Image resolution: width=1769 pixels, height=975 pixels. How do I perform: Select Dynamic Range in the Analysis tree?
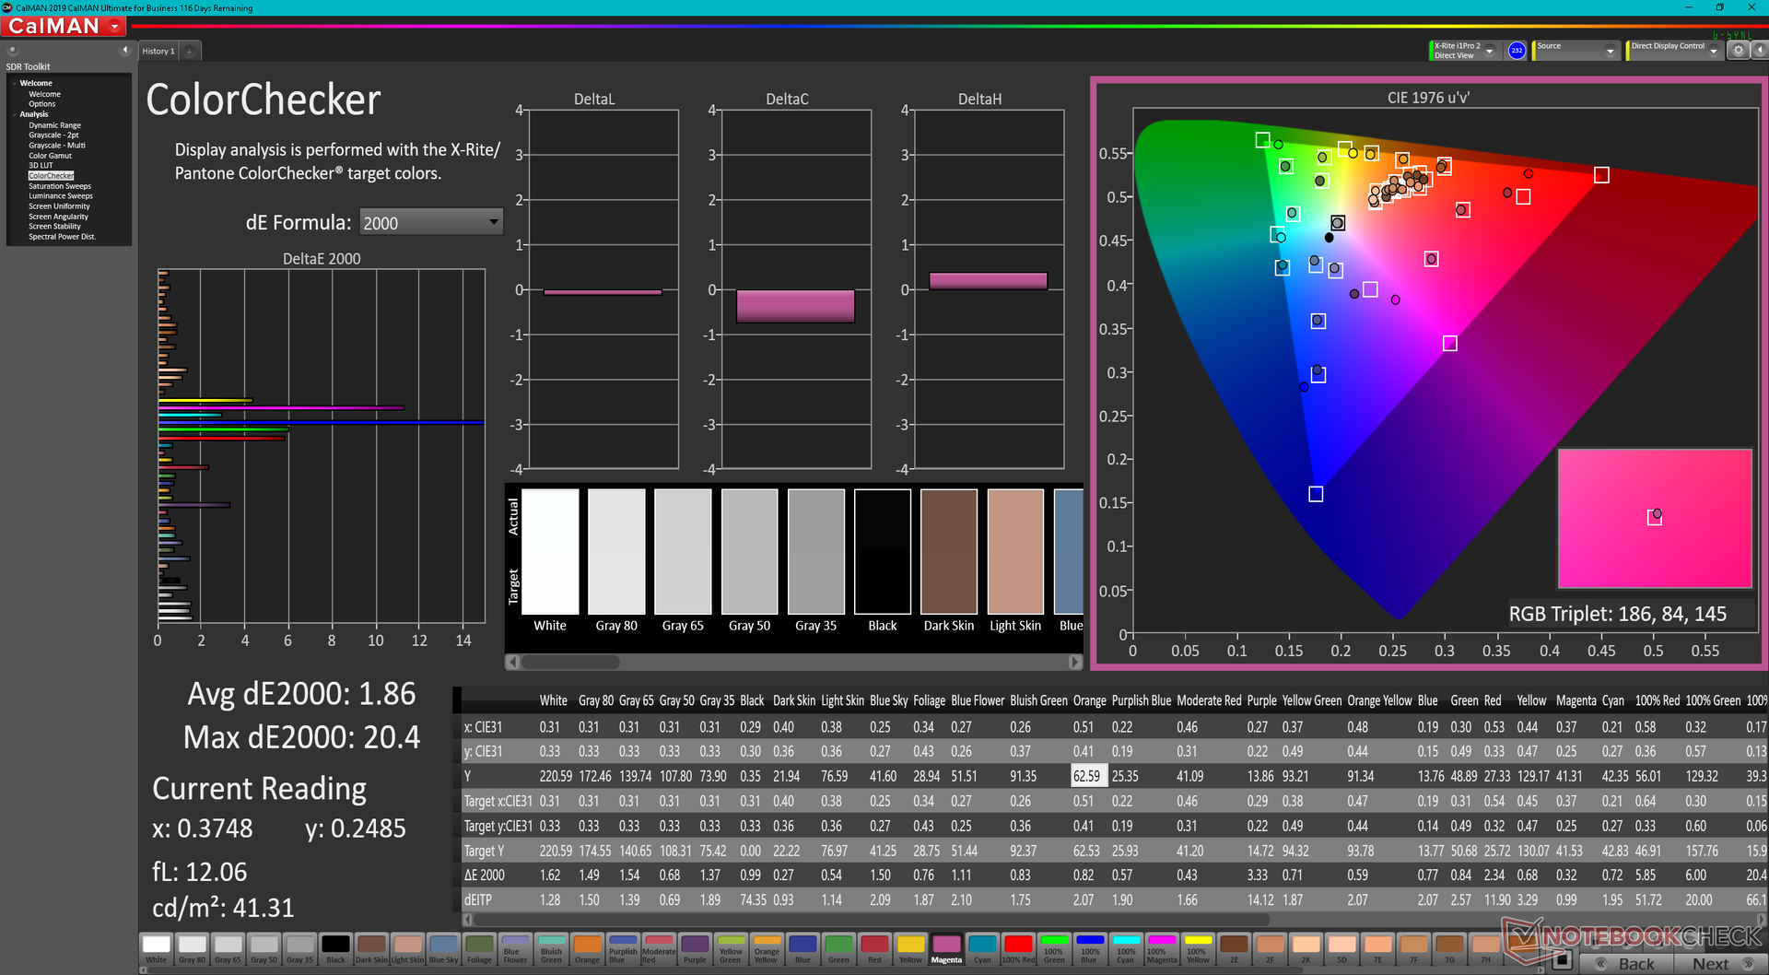point(54,125)
